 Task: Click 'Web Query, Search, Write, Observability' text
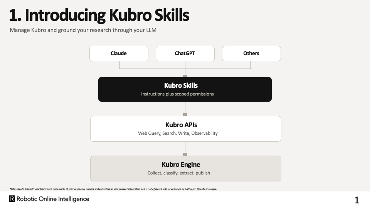click(x=178, y=133)
